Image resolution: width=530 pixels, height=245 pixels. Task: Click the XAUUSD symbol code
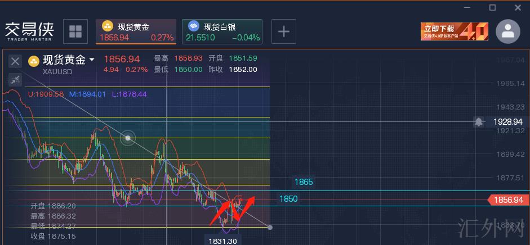point(57,72)
